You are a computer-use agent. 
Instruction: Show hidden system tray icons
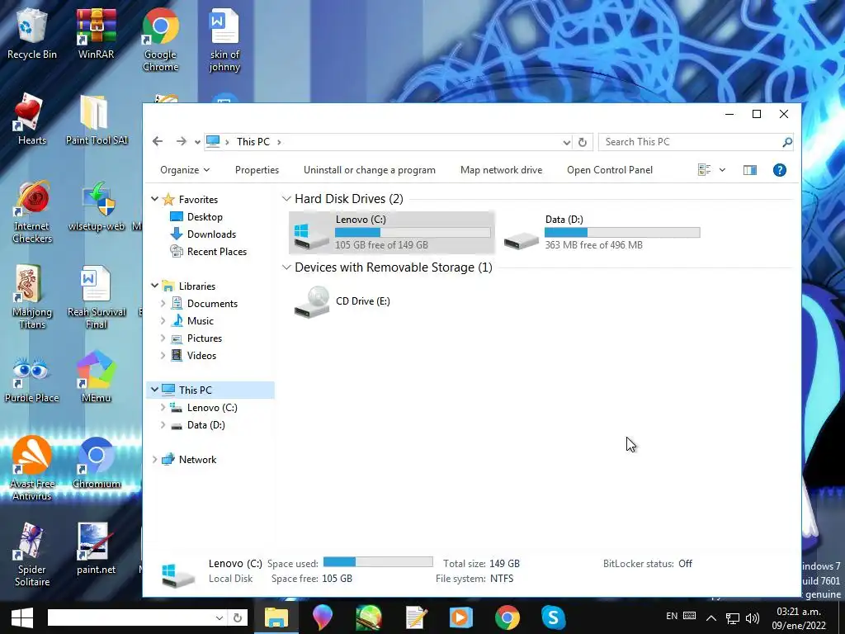tap(711, 617)
